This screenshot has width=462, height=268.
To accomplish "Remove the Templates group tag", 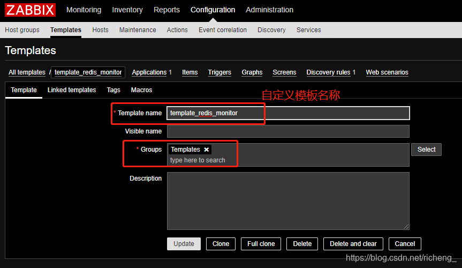I will click(207, 150).
